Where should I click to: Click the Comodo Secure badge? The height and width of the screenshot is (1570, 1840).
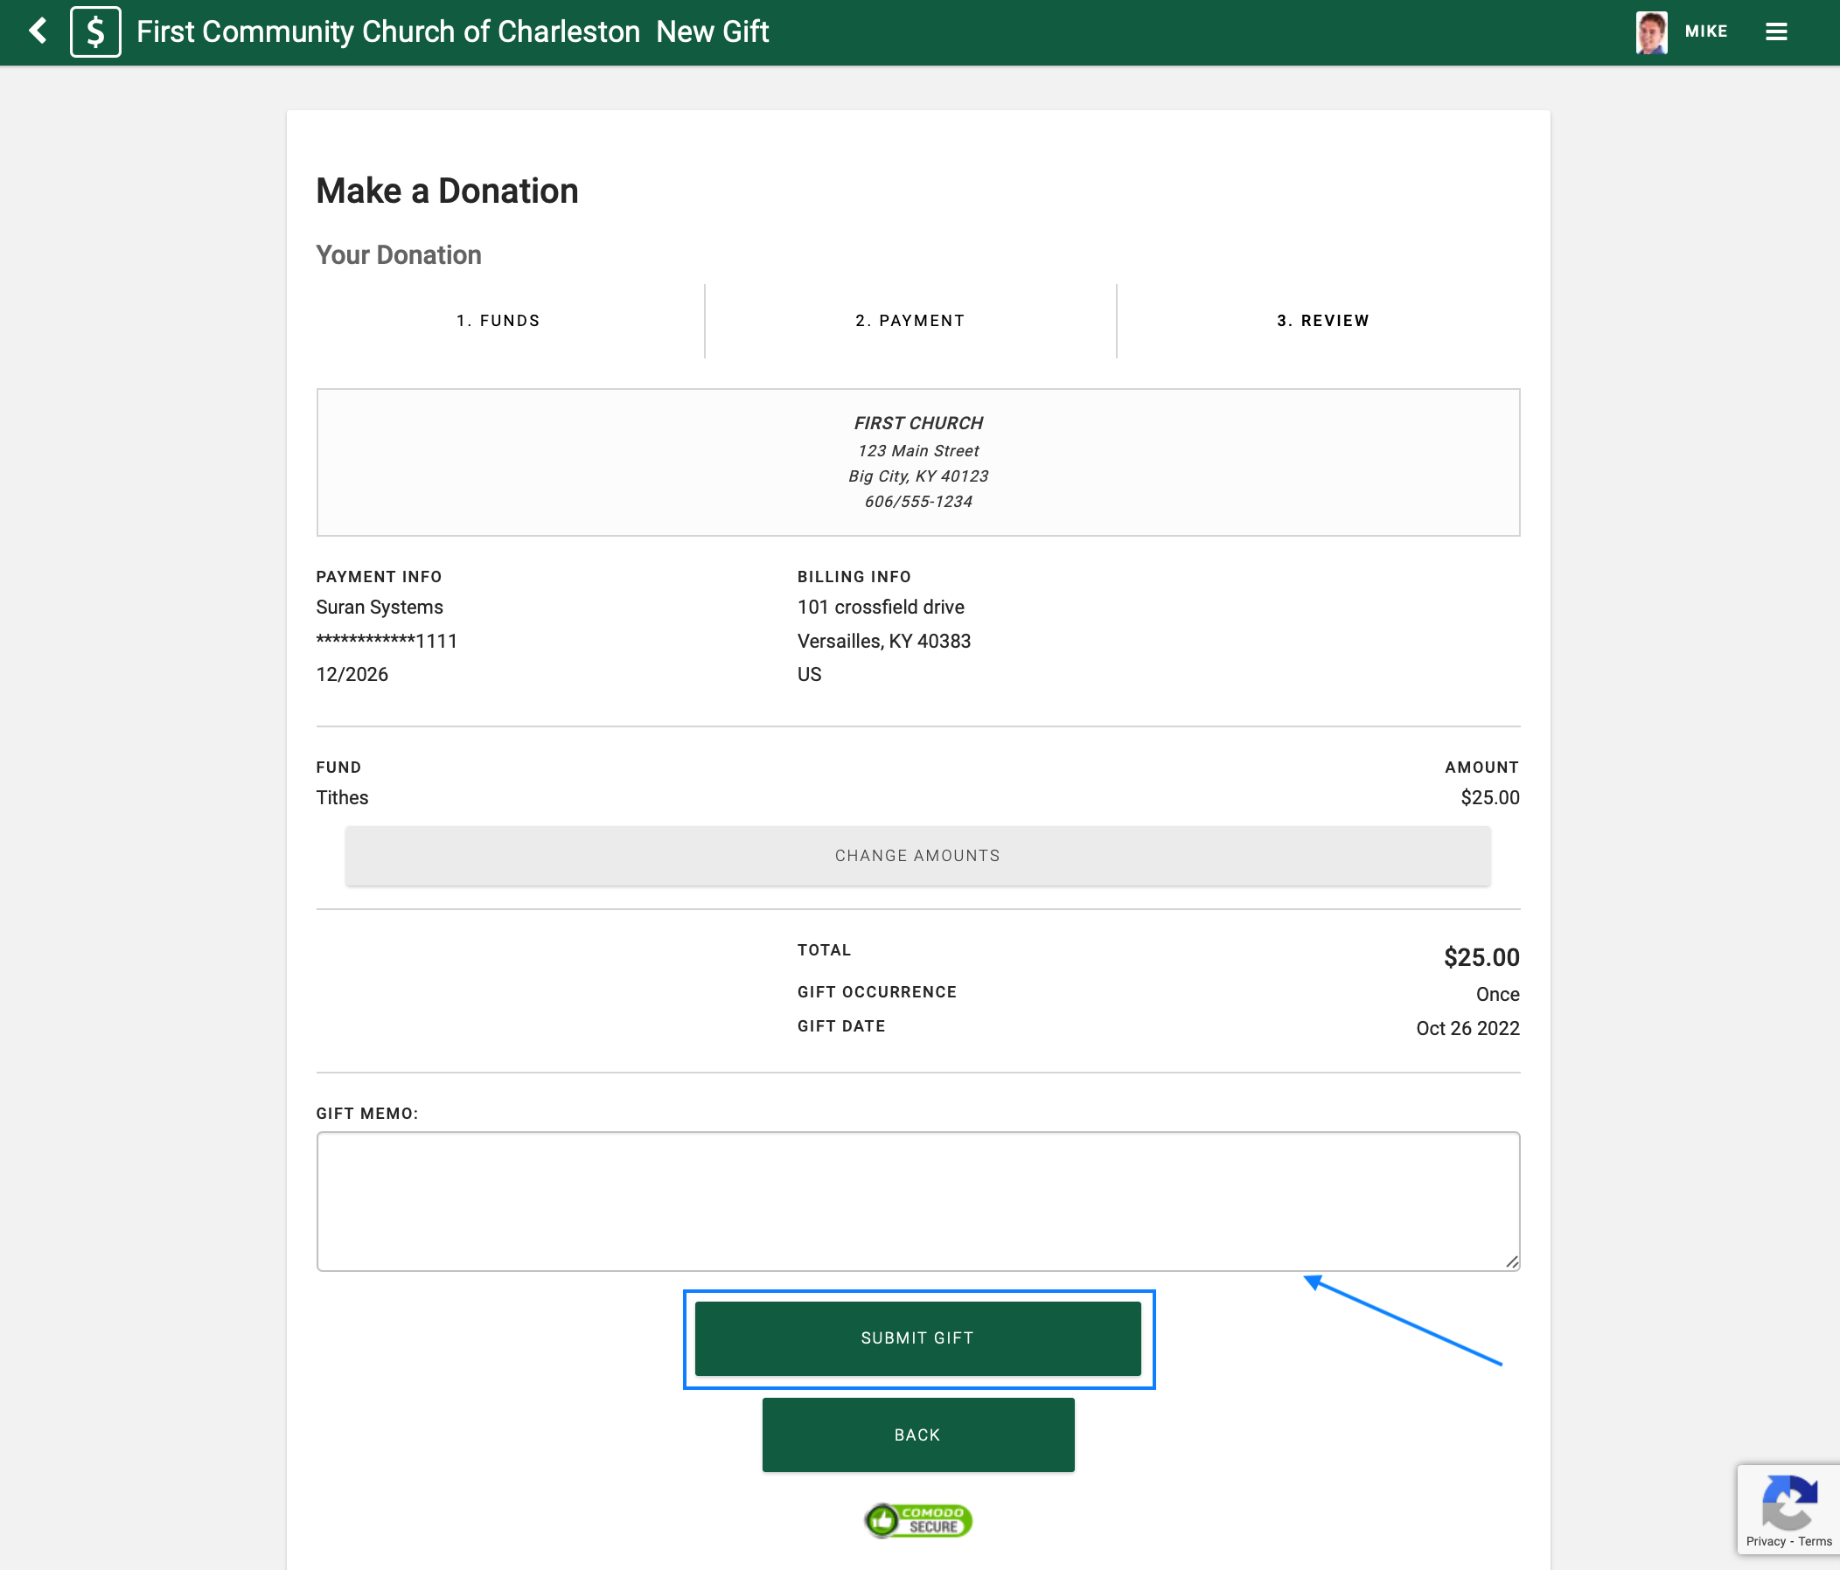[x=918, y=1519]
